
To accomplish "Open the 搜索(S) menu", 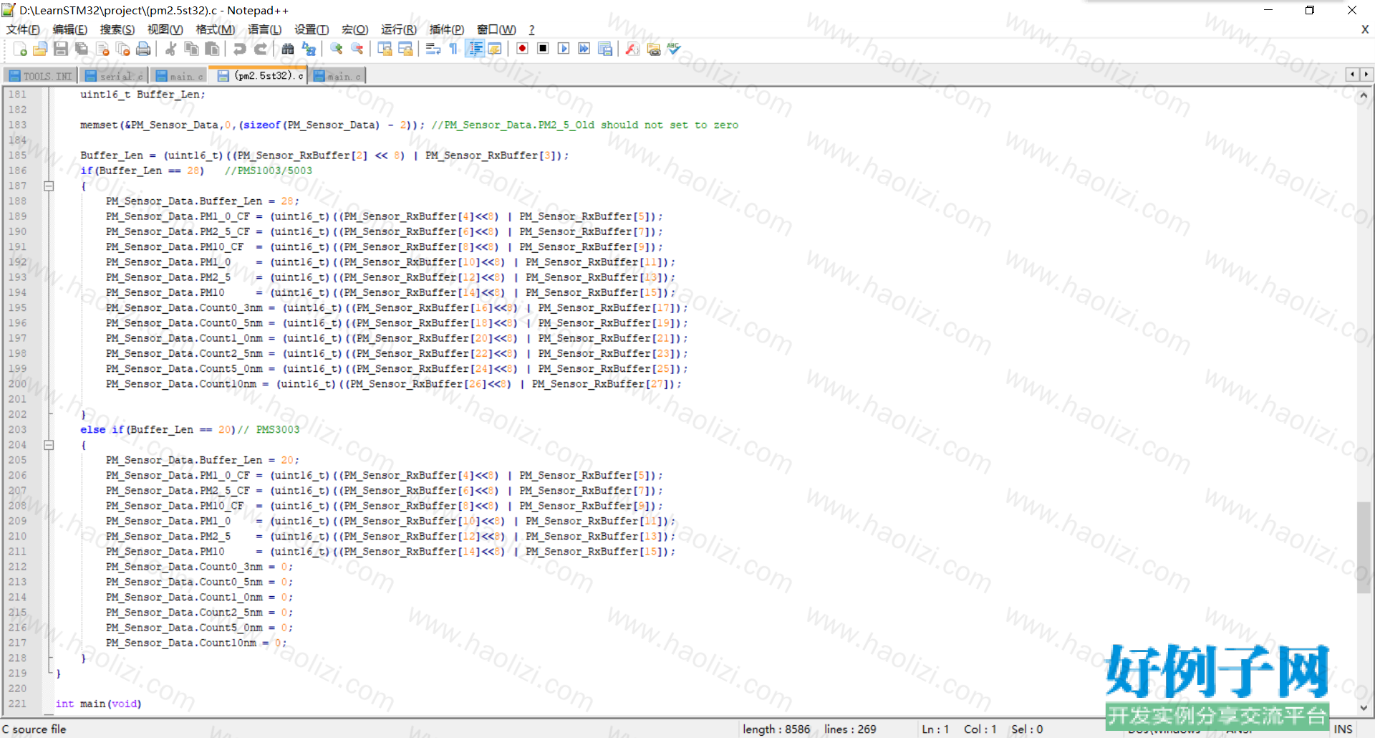I will point(117,29).
